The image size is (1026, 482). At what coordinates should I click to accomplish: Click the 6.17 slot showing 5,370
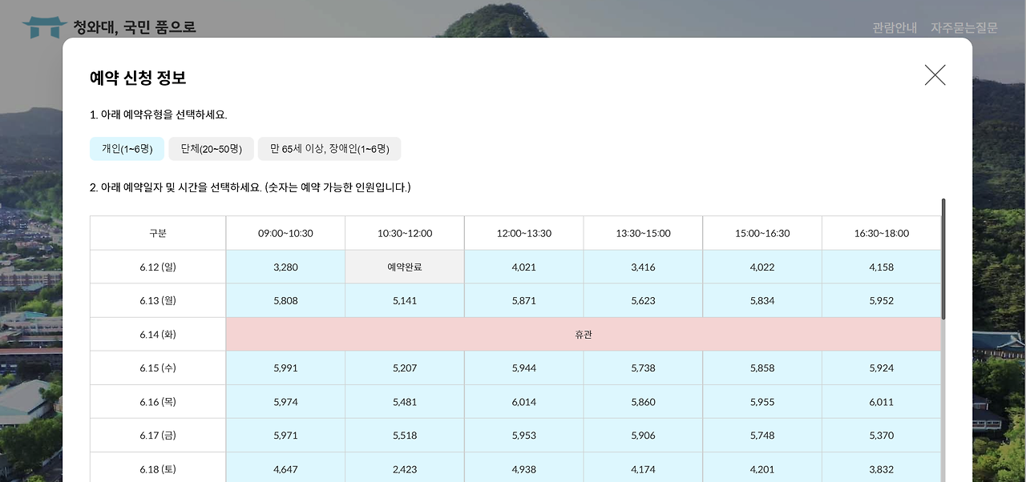(881, 436)
